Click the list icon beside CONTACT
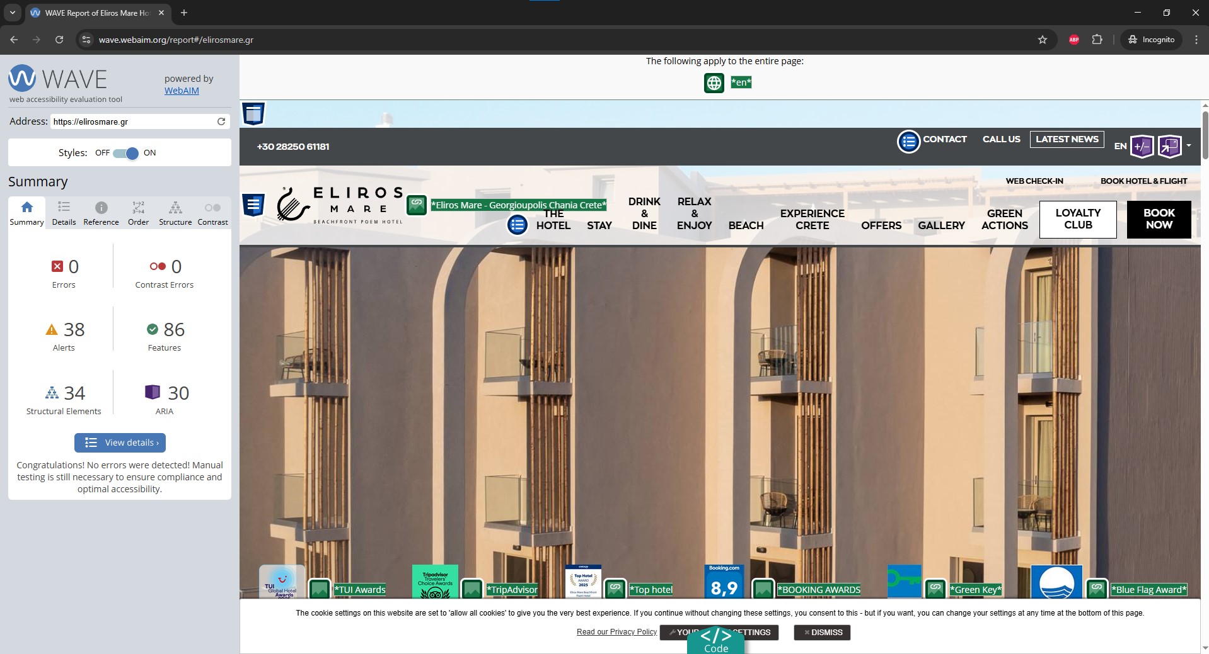This screenshot has width=1209, height=654. 908,142
